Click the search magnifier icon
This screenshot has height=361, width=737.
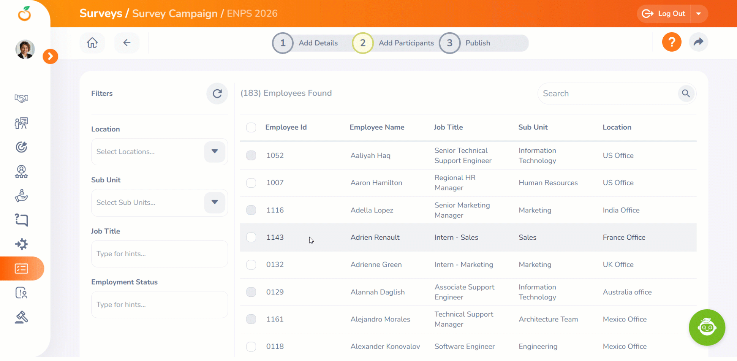tap(686, 93)
